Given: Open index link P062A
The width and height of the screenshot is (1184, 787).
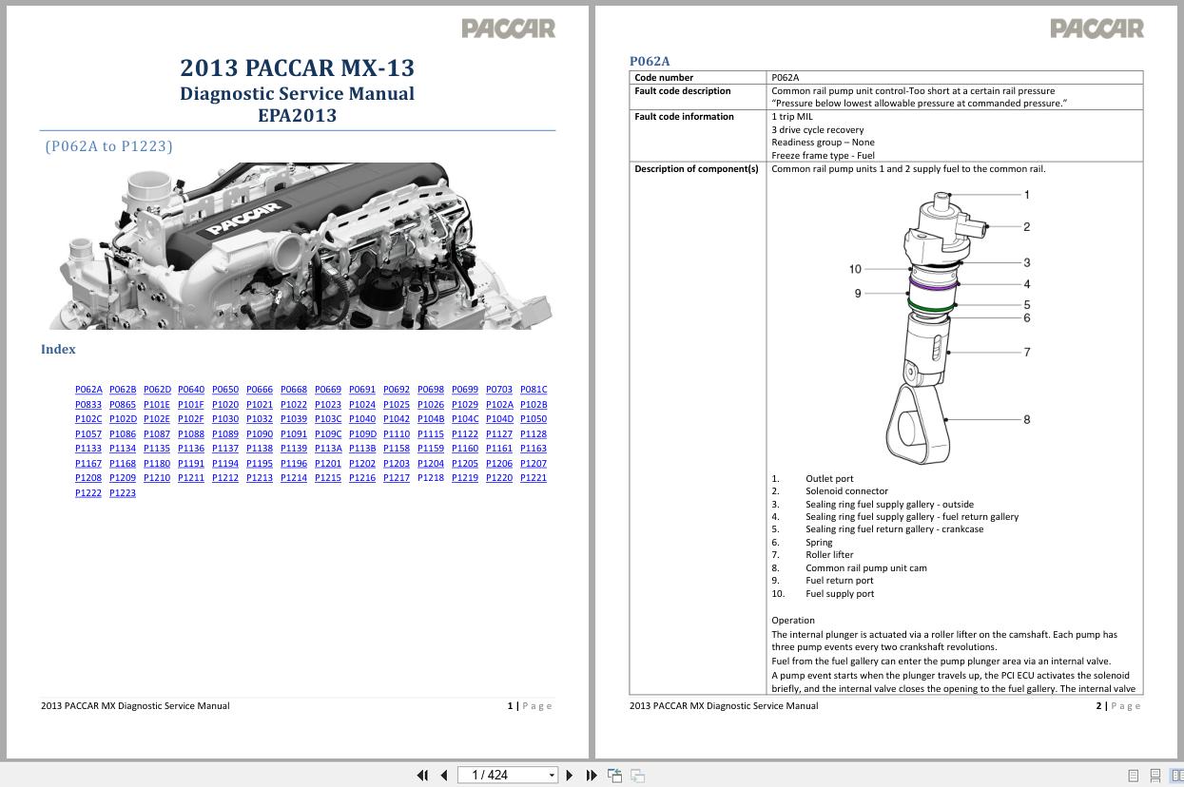Looking at the screenshot, I should [x=88, y=390].
